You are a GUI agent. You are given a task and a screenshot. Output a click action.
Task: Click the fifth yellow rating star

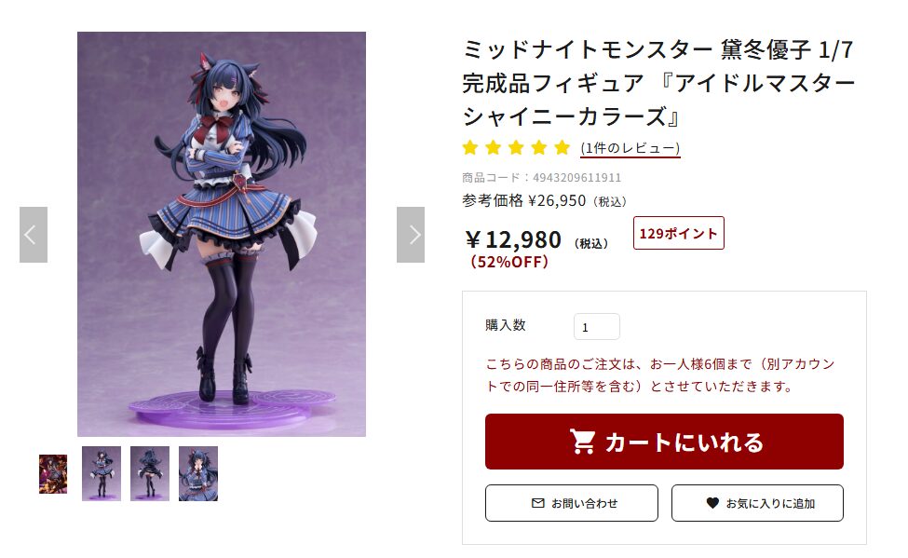pos(562,148)
